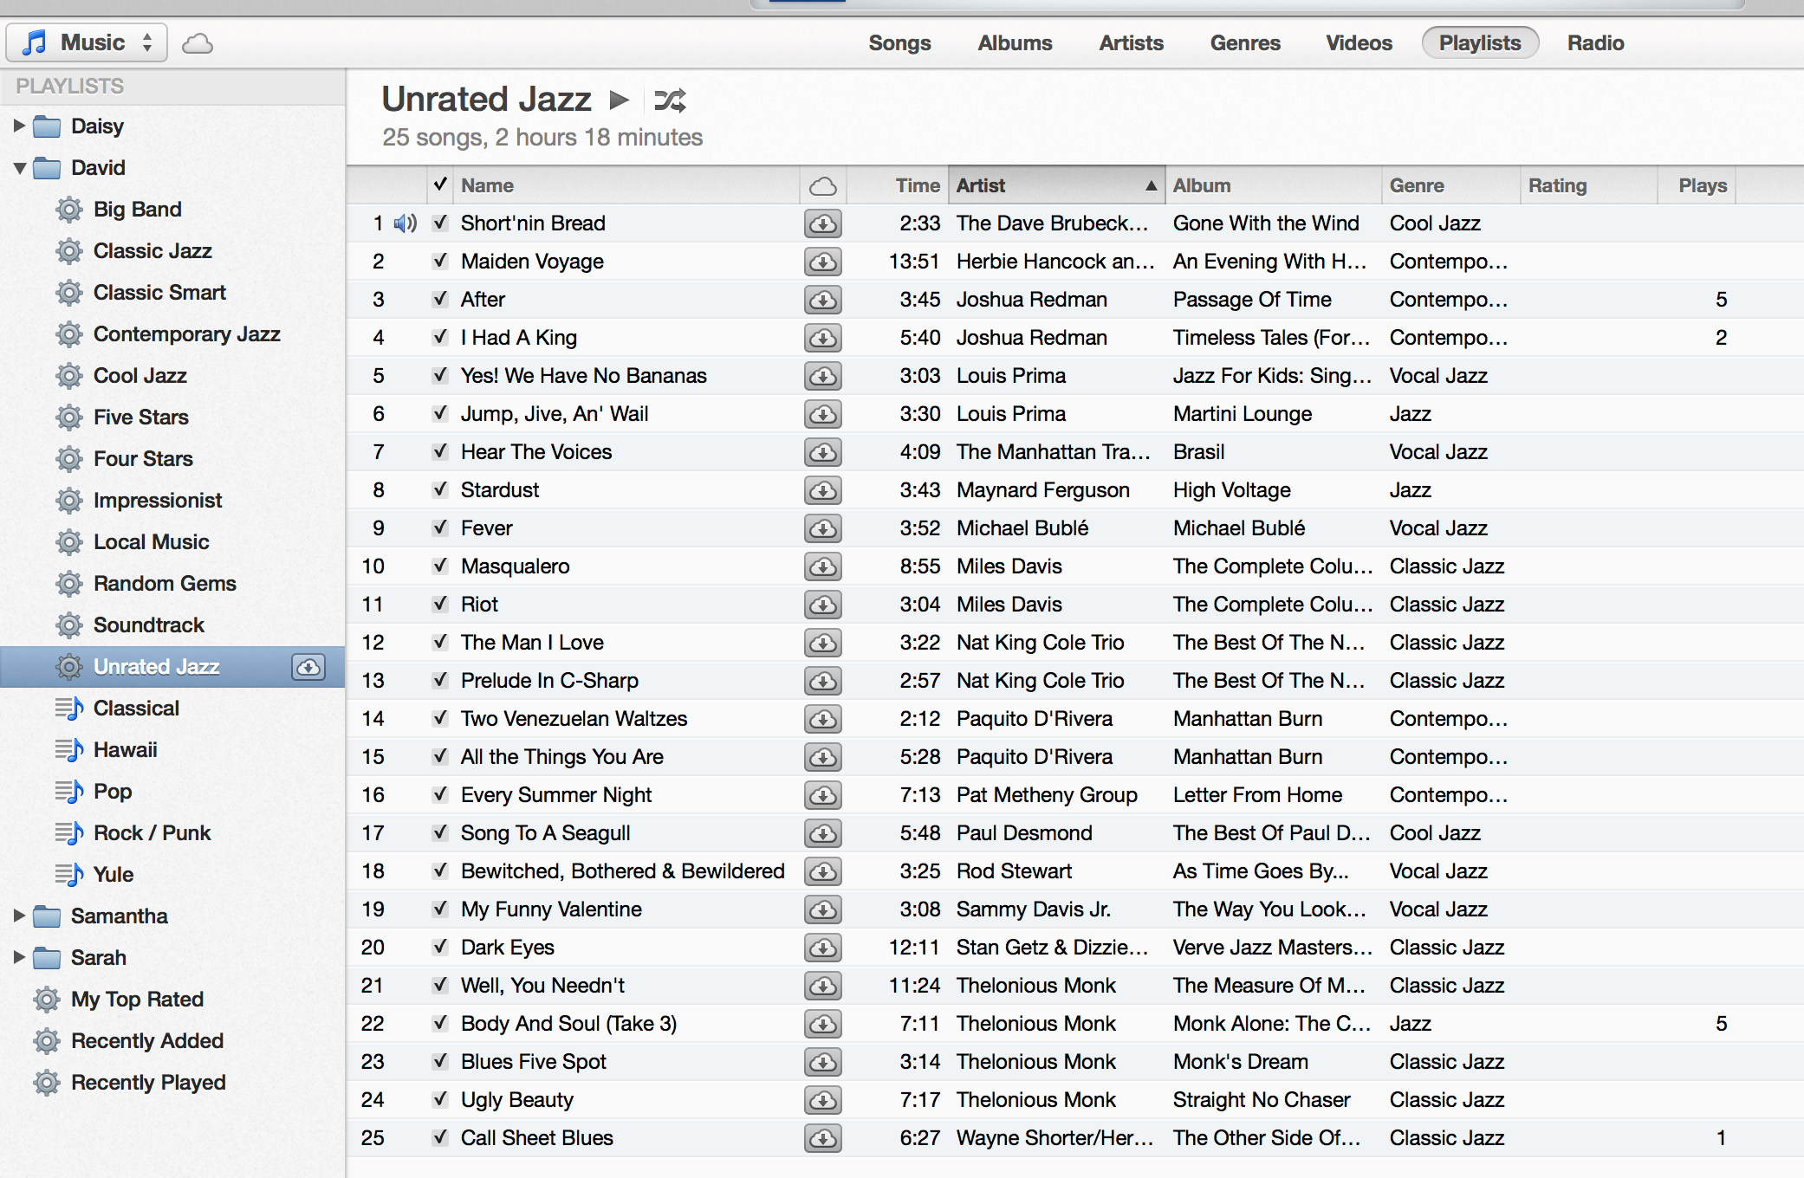Select the Well, You Needn't song row
This screenshot has height=1178, width=1804.
tap(1075, 986)
